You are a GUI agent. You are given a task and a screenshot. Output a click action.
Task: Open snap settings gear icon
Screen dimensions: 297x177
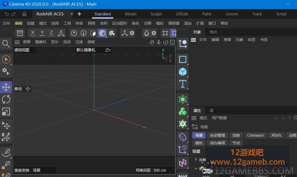(154, 33)
